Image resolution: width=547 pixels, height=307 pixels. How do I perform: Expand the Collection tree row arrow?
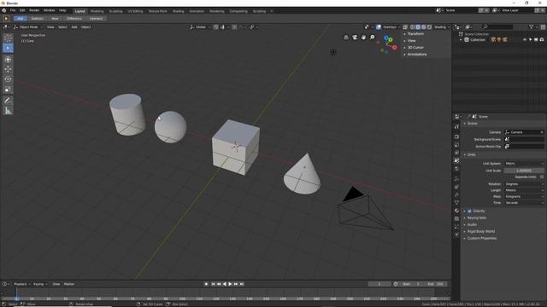461,40
